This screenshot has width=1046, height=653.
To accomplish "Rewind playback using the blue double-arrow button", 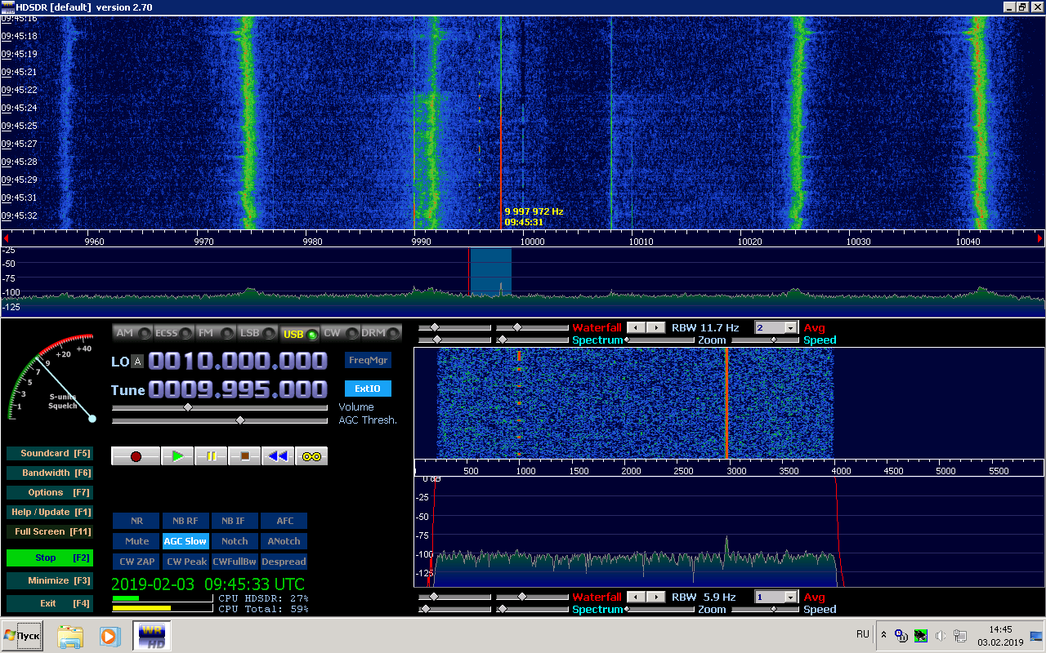I will point(278,456).
